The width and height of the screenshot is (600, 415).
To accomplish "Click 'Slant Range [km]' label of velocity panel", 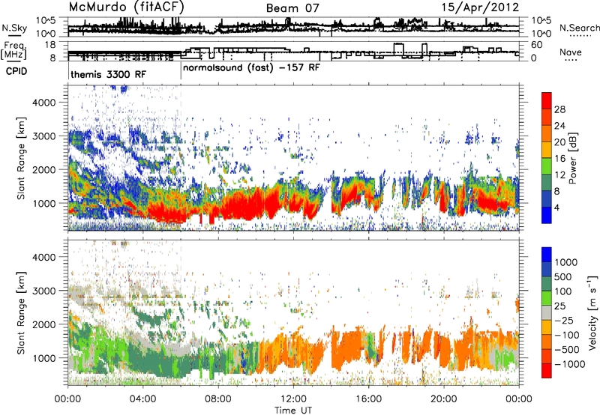I will pyautogui.click(x=21, y=312).
